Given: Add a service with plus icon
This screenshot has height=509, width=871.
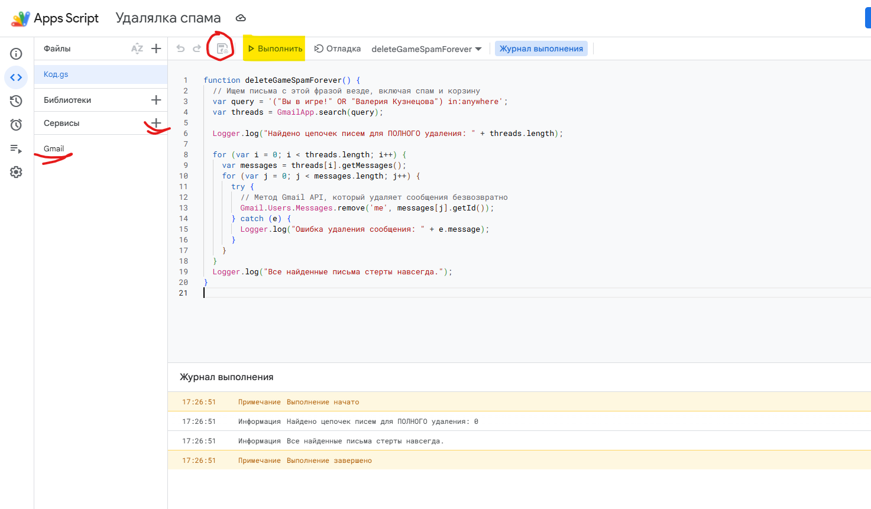Looking at the screenshot, I should (x=156, y=123).
